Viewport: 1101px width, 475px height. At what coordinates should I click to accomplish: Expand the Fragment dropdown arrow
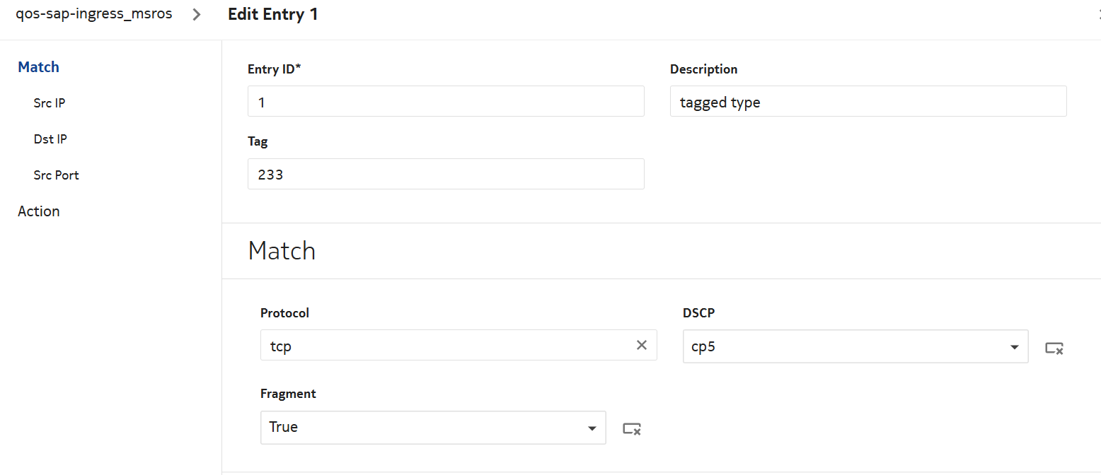pos(592,428)
